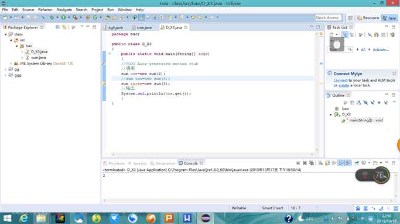Collapse the bao package node

16,46
